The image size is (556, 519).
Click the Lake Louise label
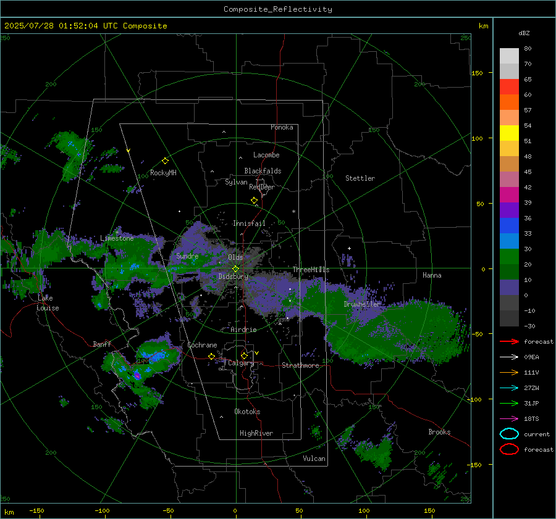click(48, 303)
